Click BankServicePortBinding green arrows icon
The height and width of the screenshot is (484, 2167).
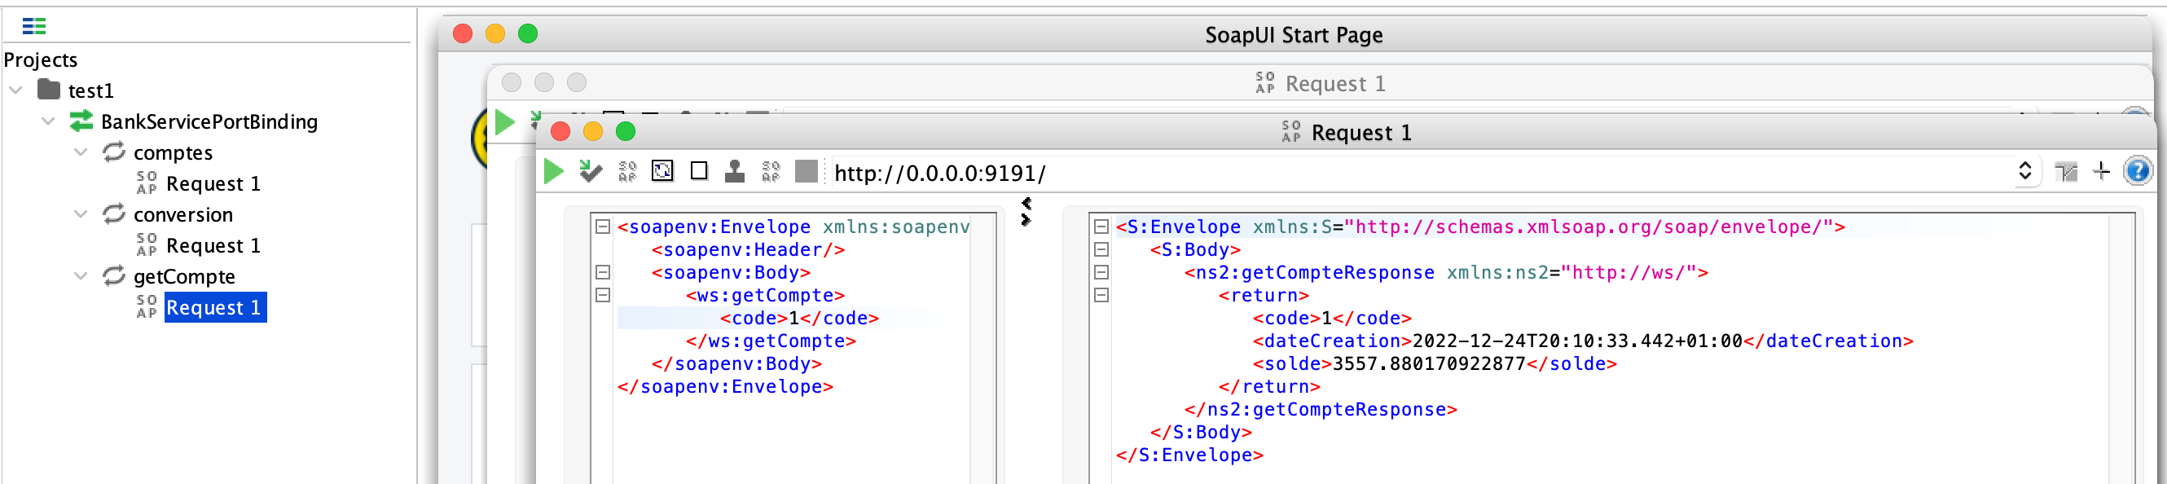(x=81, y=121)
